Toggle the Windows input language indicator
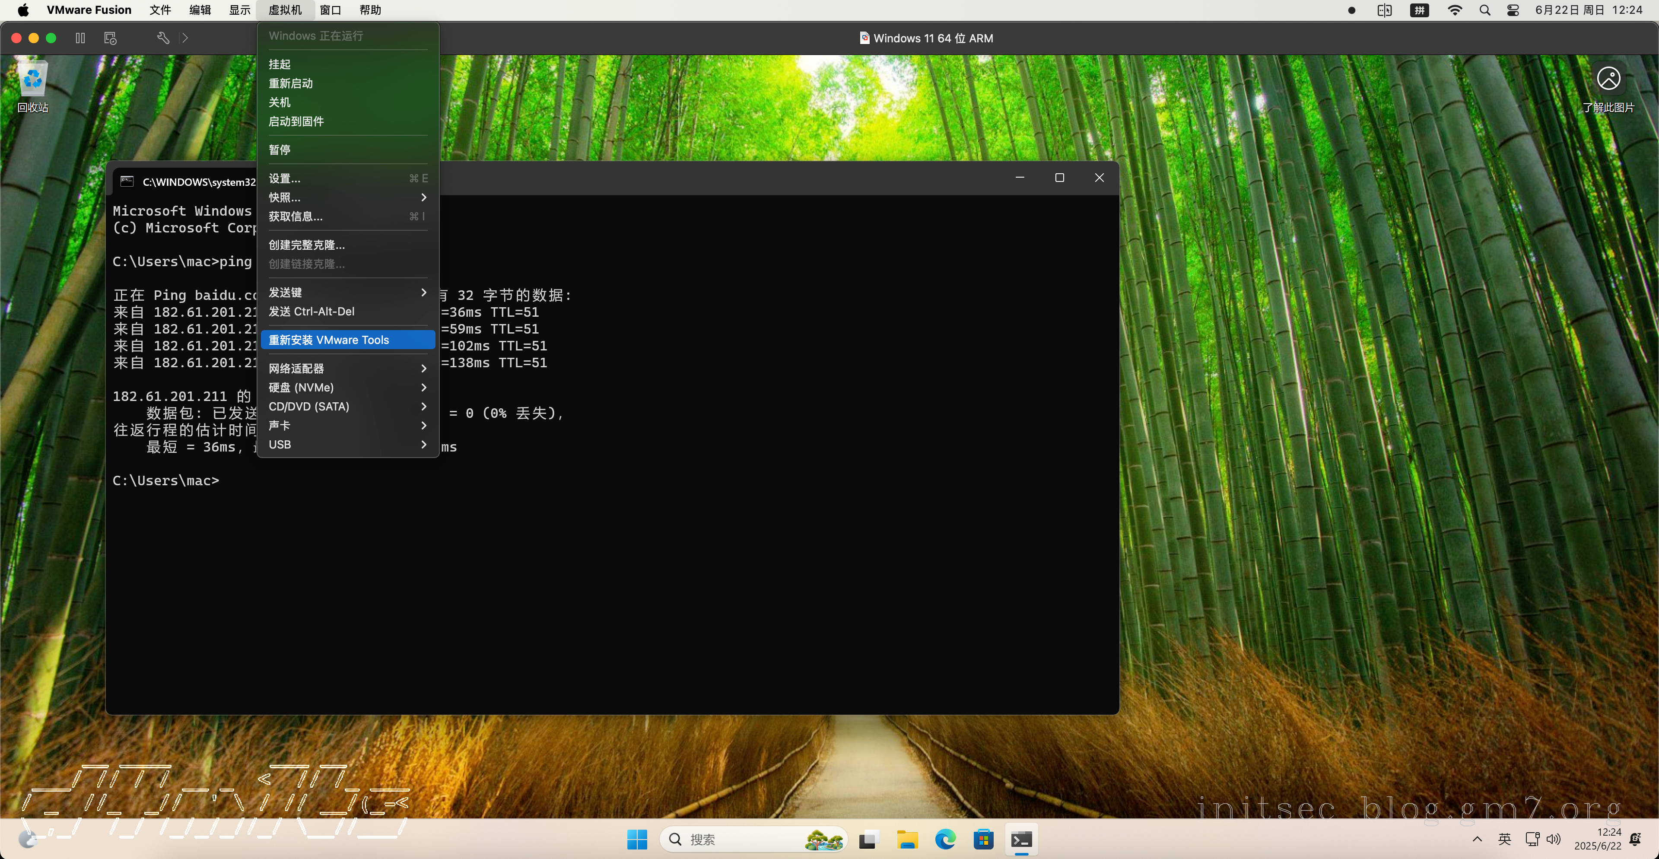1659x859 pixels. pos(1504,839)
